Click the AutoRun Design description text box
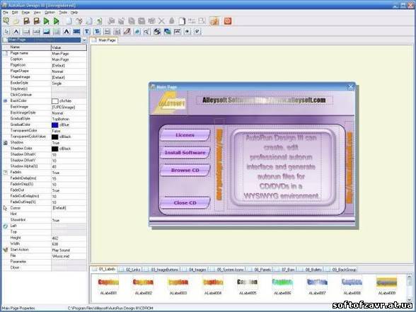The image size is (416, 312). [x=282, y=167]
